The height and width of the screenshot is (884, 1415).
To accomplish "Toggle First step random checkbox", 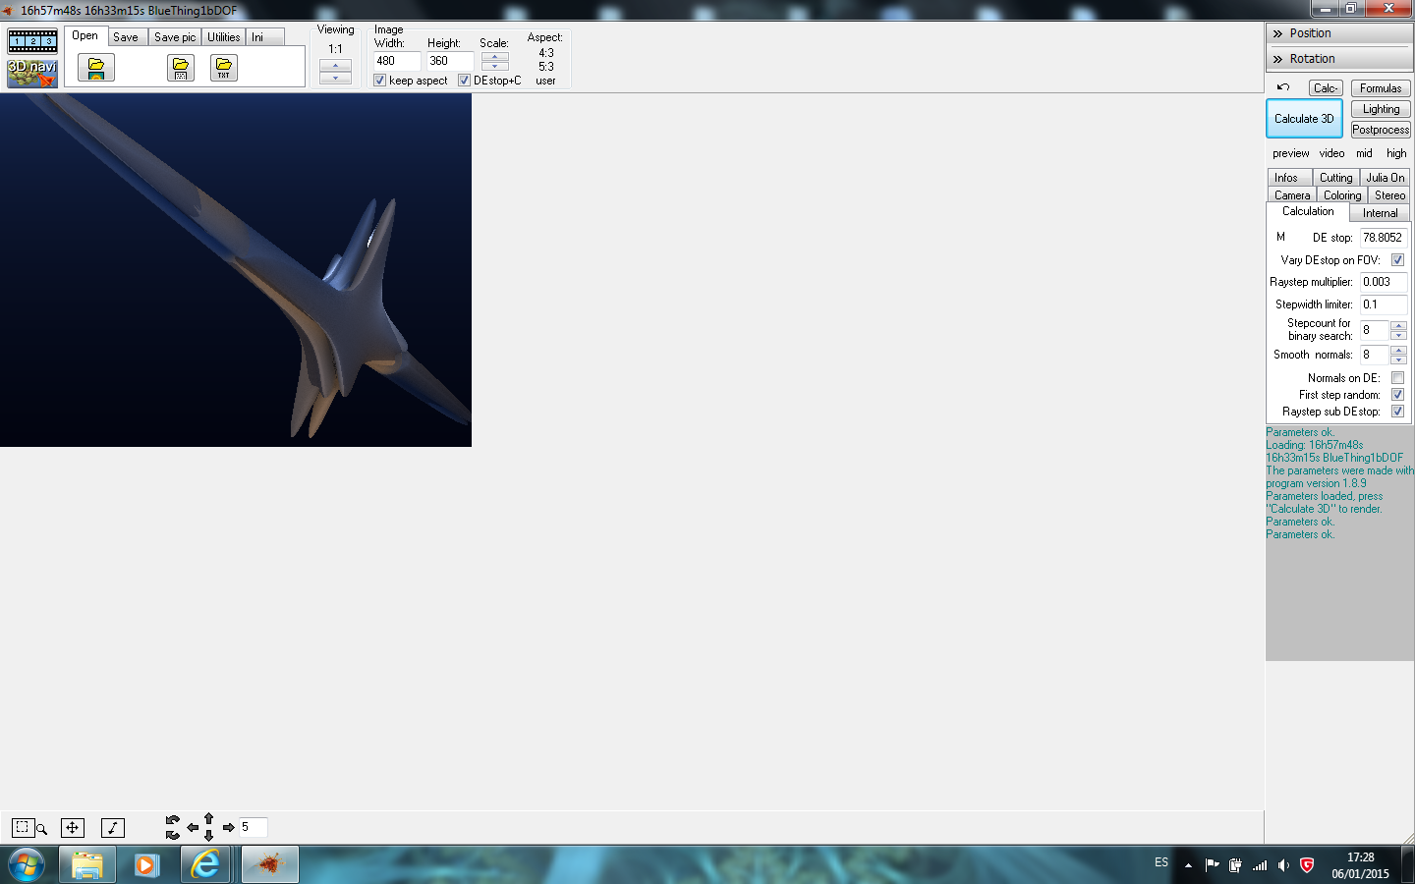I will pyautogui.click(x=1397, y=395).
